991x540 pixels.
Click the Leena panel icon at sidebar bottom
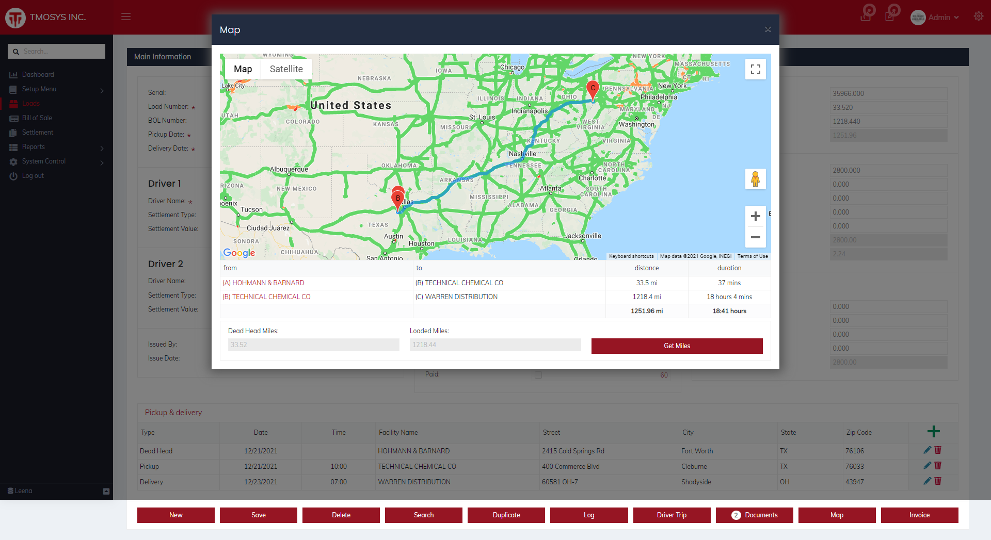point(106,491)
